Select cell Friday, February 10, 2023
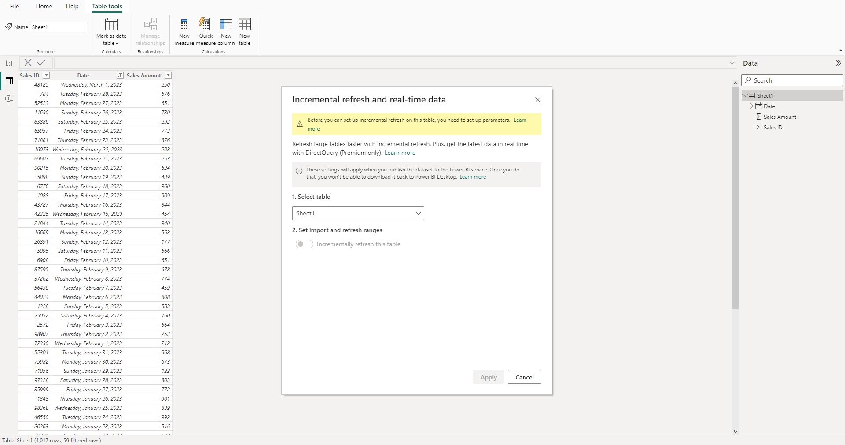This screenshot has height=445, width=845. click(88, 260)
